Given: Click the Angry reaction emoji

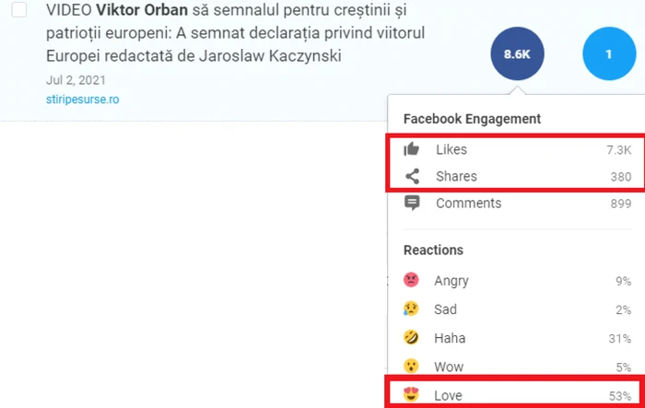Looking at the screenshot, I should point(411,280).
